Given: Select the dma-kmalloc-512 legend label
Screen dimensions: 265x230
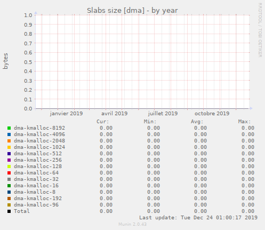Looking at the screenshot, I should click(x=38, y=154).
